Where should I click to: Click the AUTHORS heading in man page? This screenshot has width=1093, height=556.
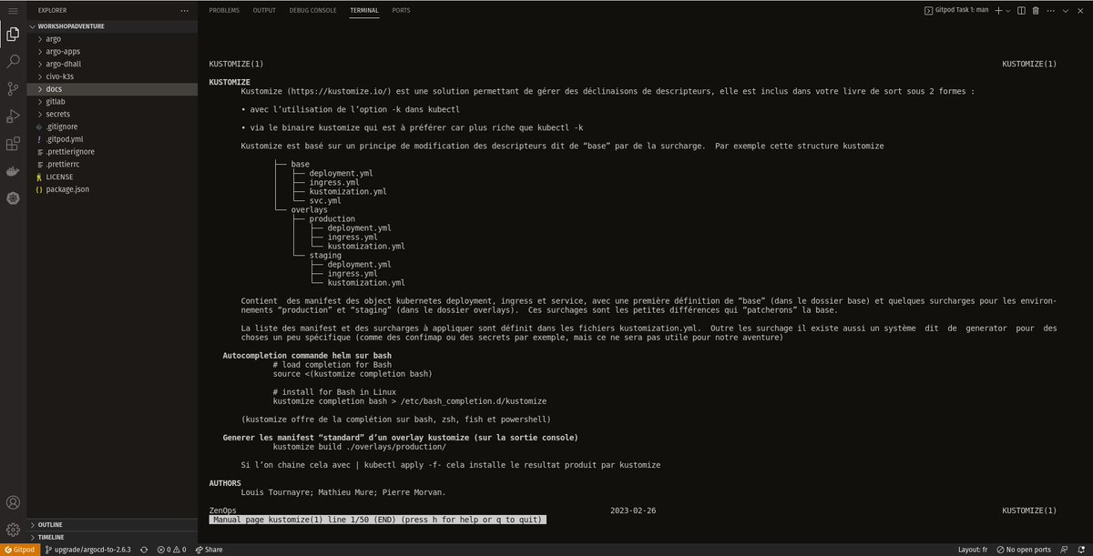point(225,483)
